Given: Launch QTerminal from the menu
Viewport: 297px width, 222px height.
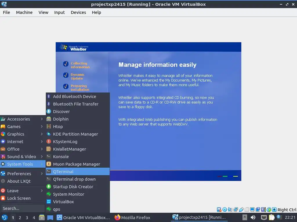Looking at the screenshot, I should [x=78, y=172].
